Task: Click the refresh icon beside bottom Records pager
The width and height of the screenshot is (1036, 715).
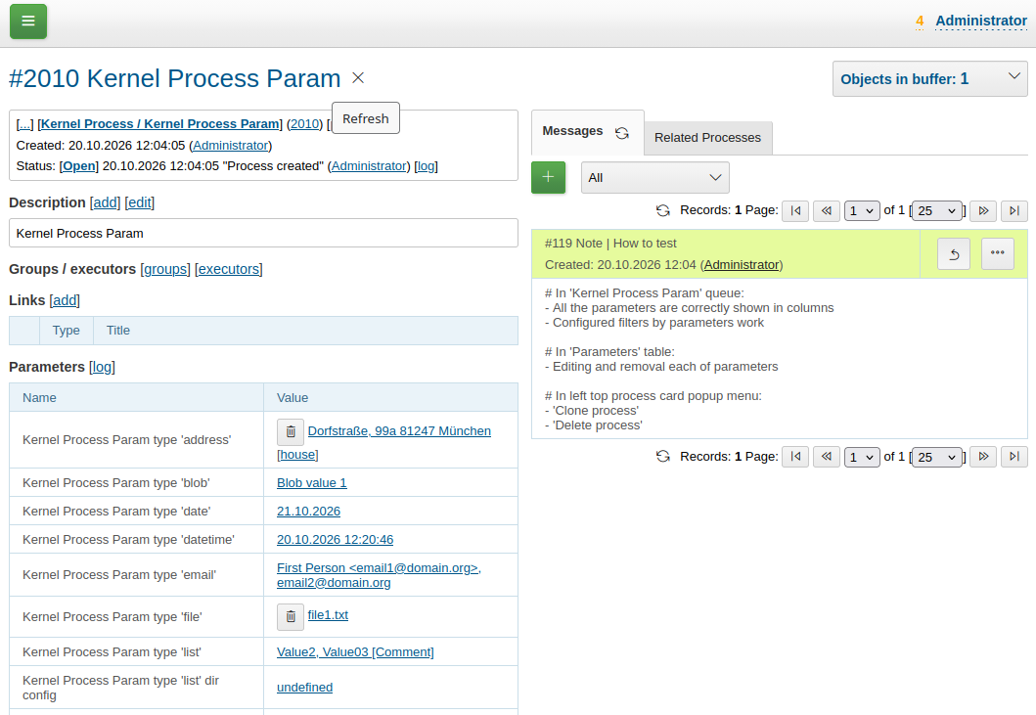Action: [662, 457]
